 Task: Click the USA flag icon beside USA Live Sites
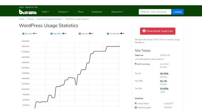click(136, 64)
